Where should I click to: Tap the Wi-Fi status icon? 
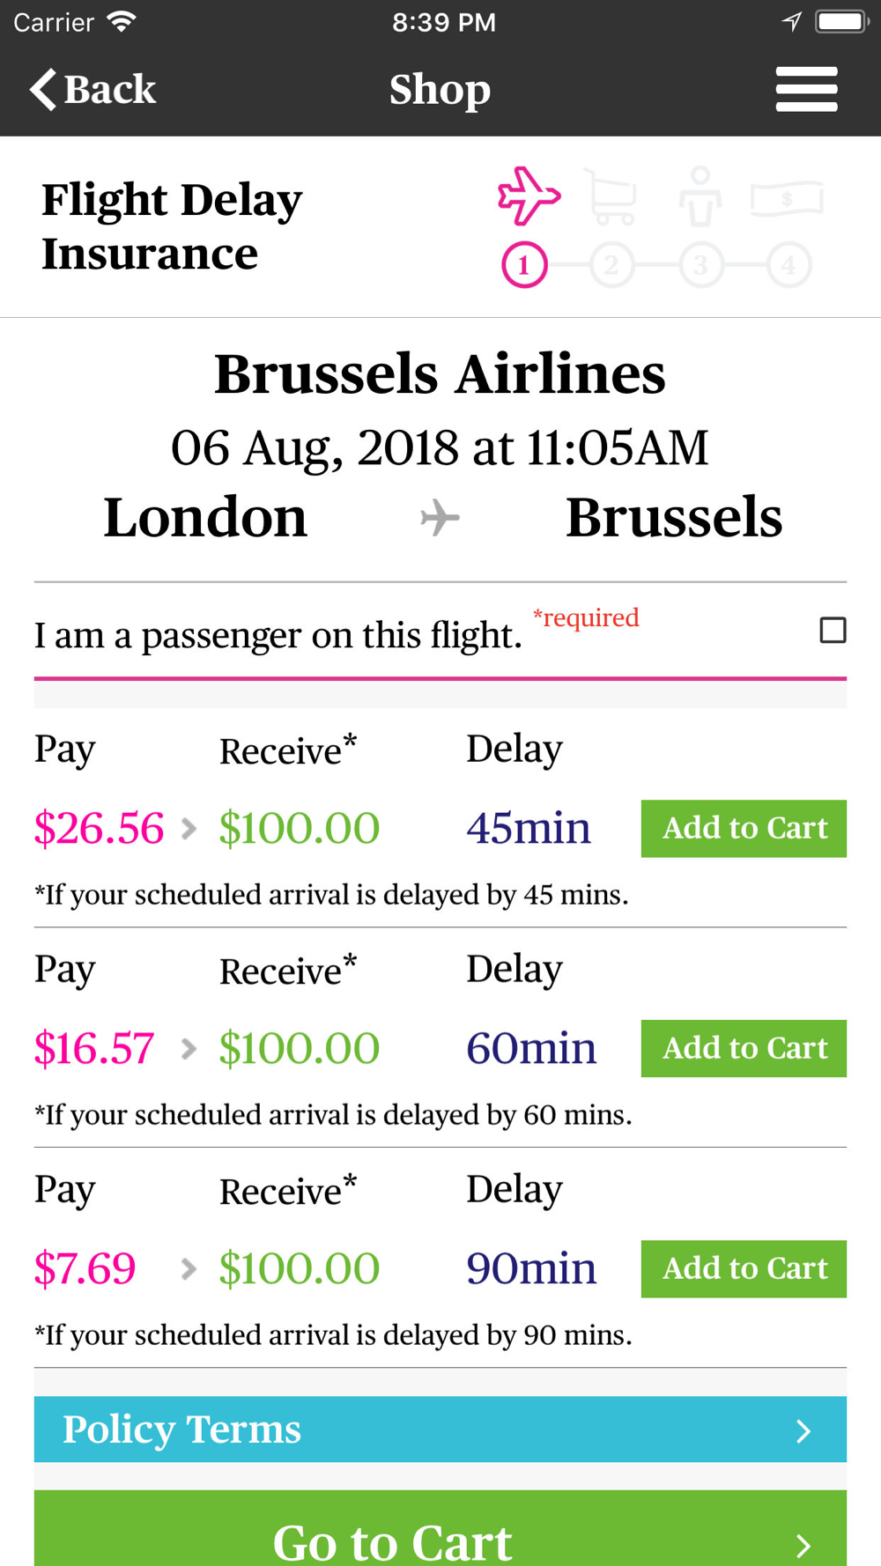coord(122,22)
